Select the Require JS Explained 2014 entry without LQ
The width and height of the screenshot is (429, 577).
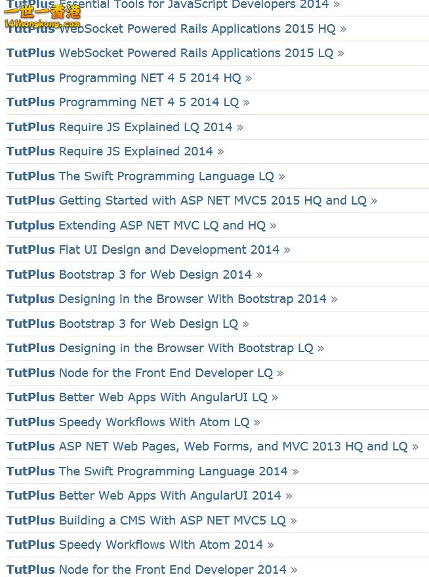click(115, 151)
